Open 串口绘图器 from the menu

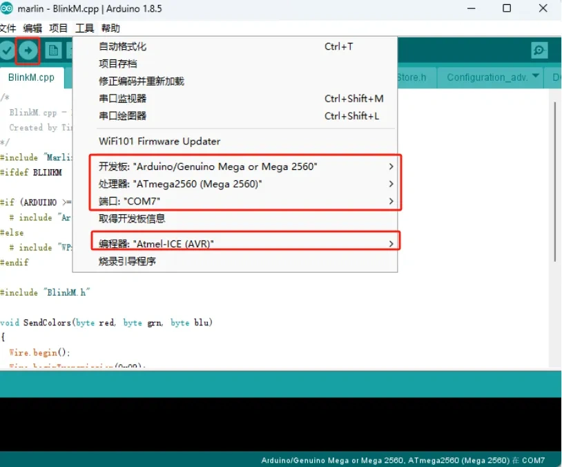click(x=235, y=116)
